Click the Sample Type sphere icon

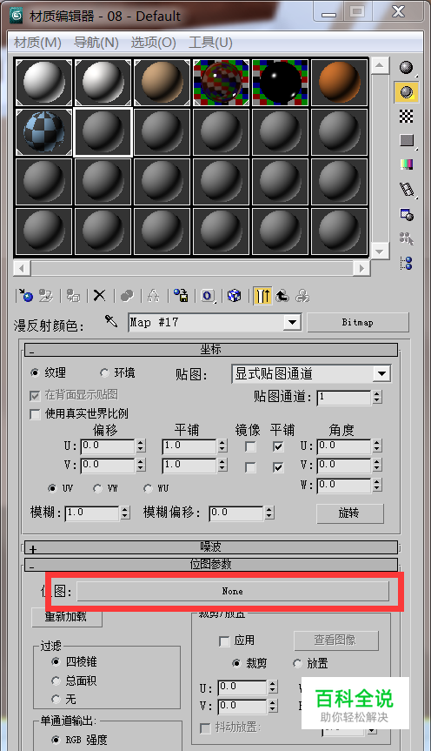pos(406,68)
